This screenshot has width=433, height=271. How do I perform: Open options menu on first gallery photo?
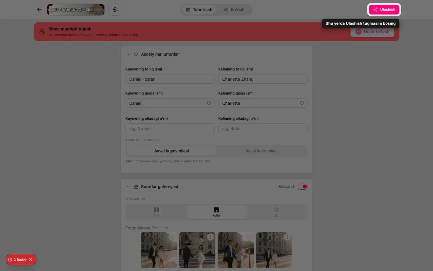172,237
